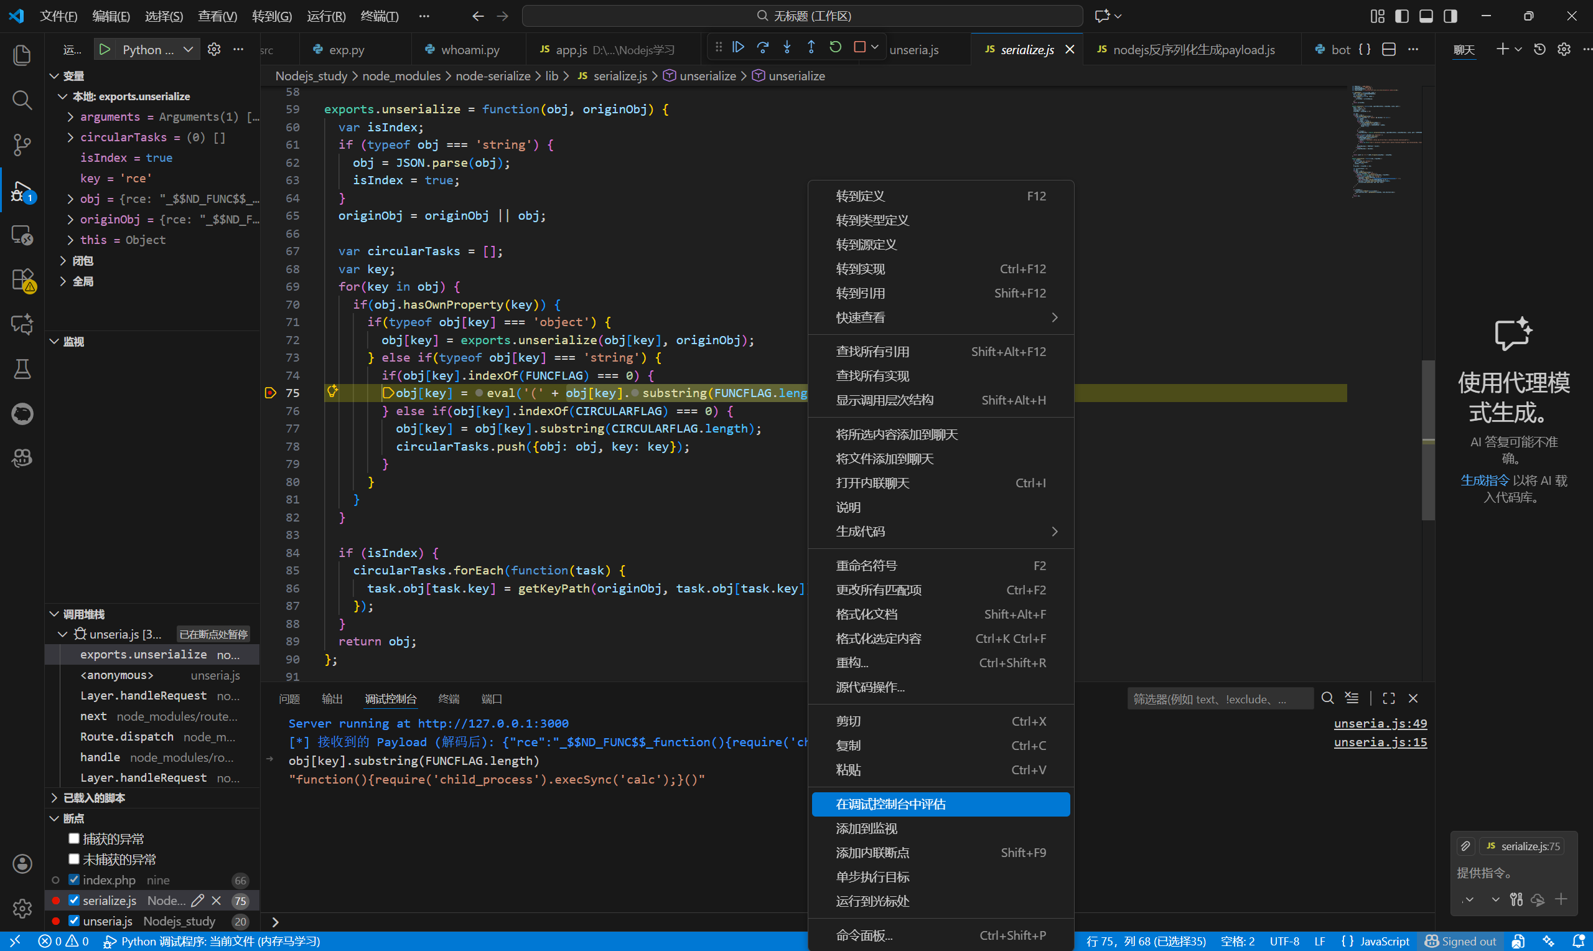Click the Step Into debug icon
The image size is (1593, 951).
tap(787, 47)
